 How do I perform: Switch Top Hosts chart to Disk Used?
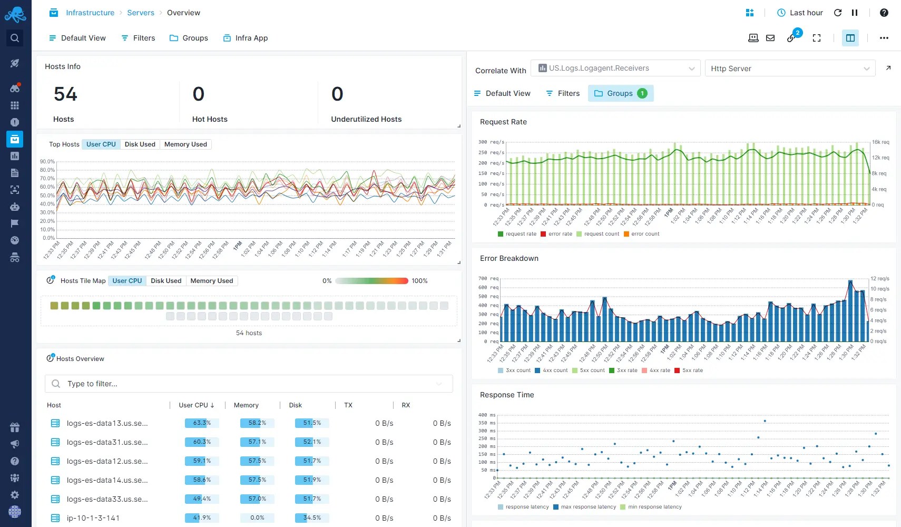coord(140,144)
